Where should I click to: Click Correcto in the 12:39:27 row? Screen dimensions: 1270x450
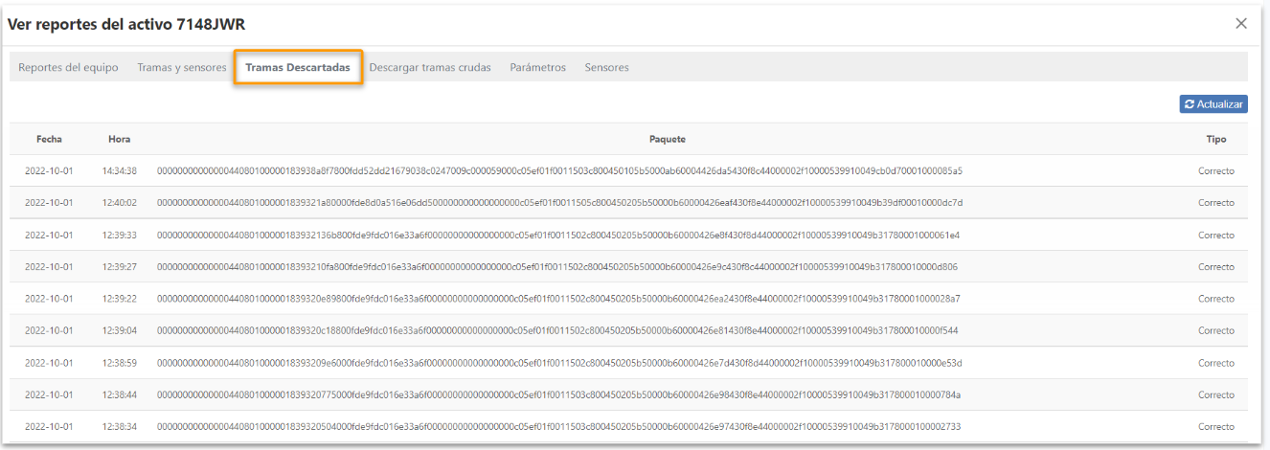pos(1216,267)
